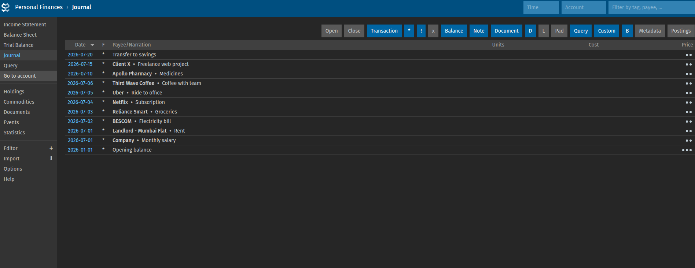Toggle the B budget entries filter
Screen dimensions: 695x268
click(x=627, y=31)
